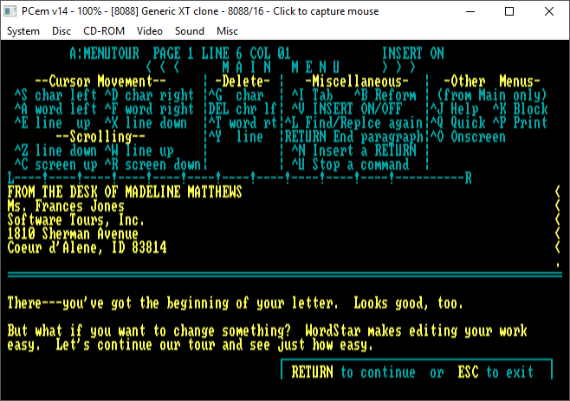Open the Disc menu
Screen dimensions: 570x401
tap(62, 31)
